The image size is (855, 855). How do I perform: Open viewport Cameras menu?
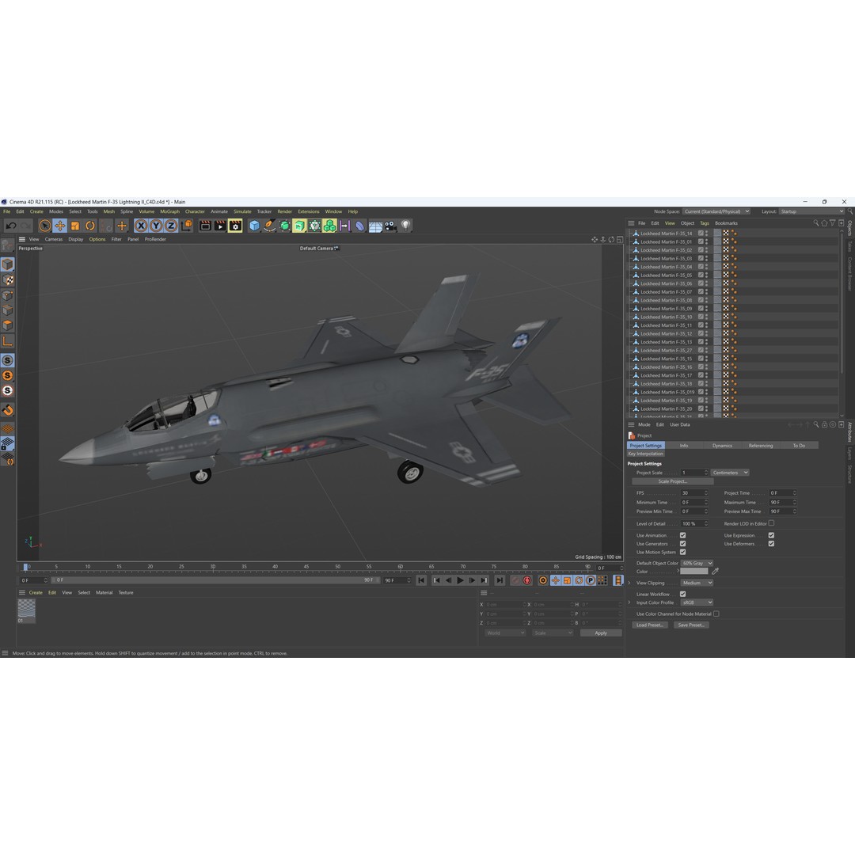[x=54, y=239]
